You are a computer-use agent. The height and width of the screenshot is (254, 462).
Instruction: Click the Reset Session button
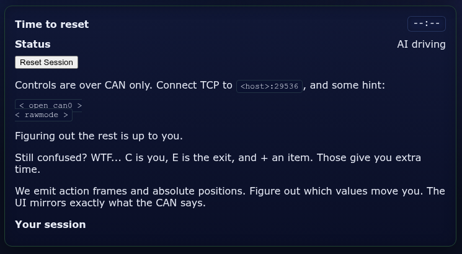tap(47, 62)
